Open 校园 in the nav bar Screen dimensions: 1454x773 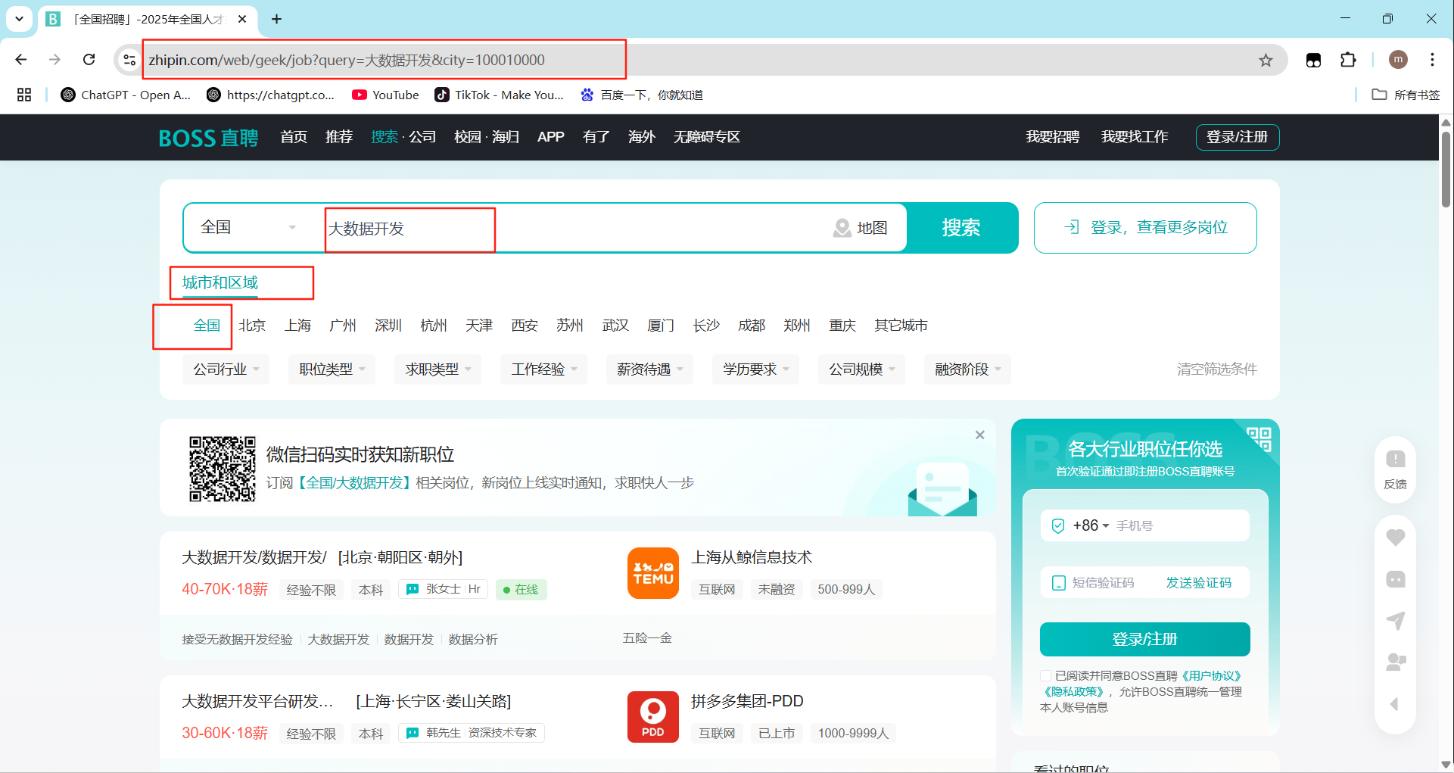point(468,137)
